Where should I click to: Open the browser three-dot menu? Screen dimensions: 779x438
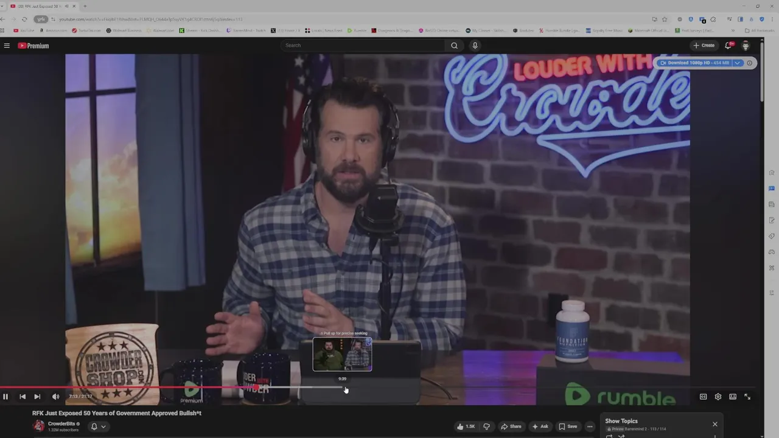[772, 19]
